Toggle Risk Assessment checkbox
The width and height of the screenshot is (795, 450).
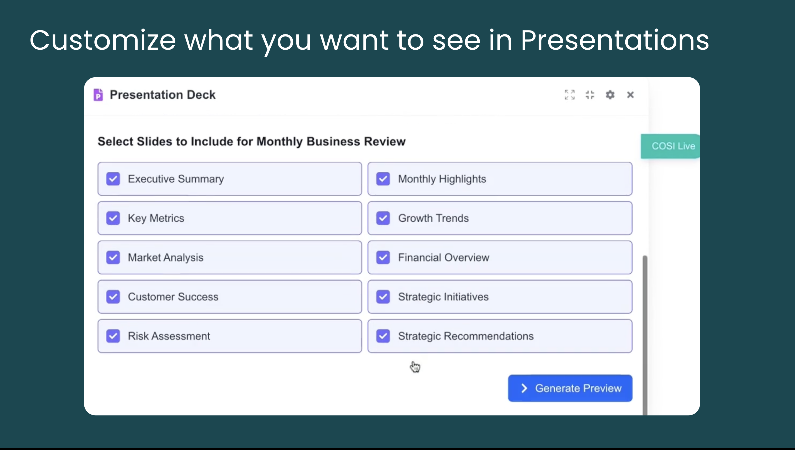(113, 336)
